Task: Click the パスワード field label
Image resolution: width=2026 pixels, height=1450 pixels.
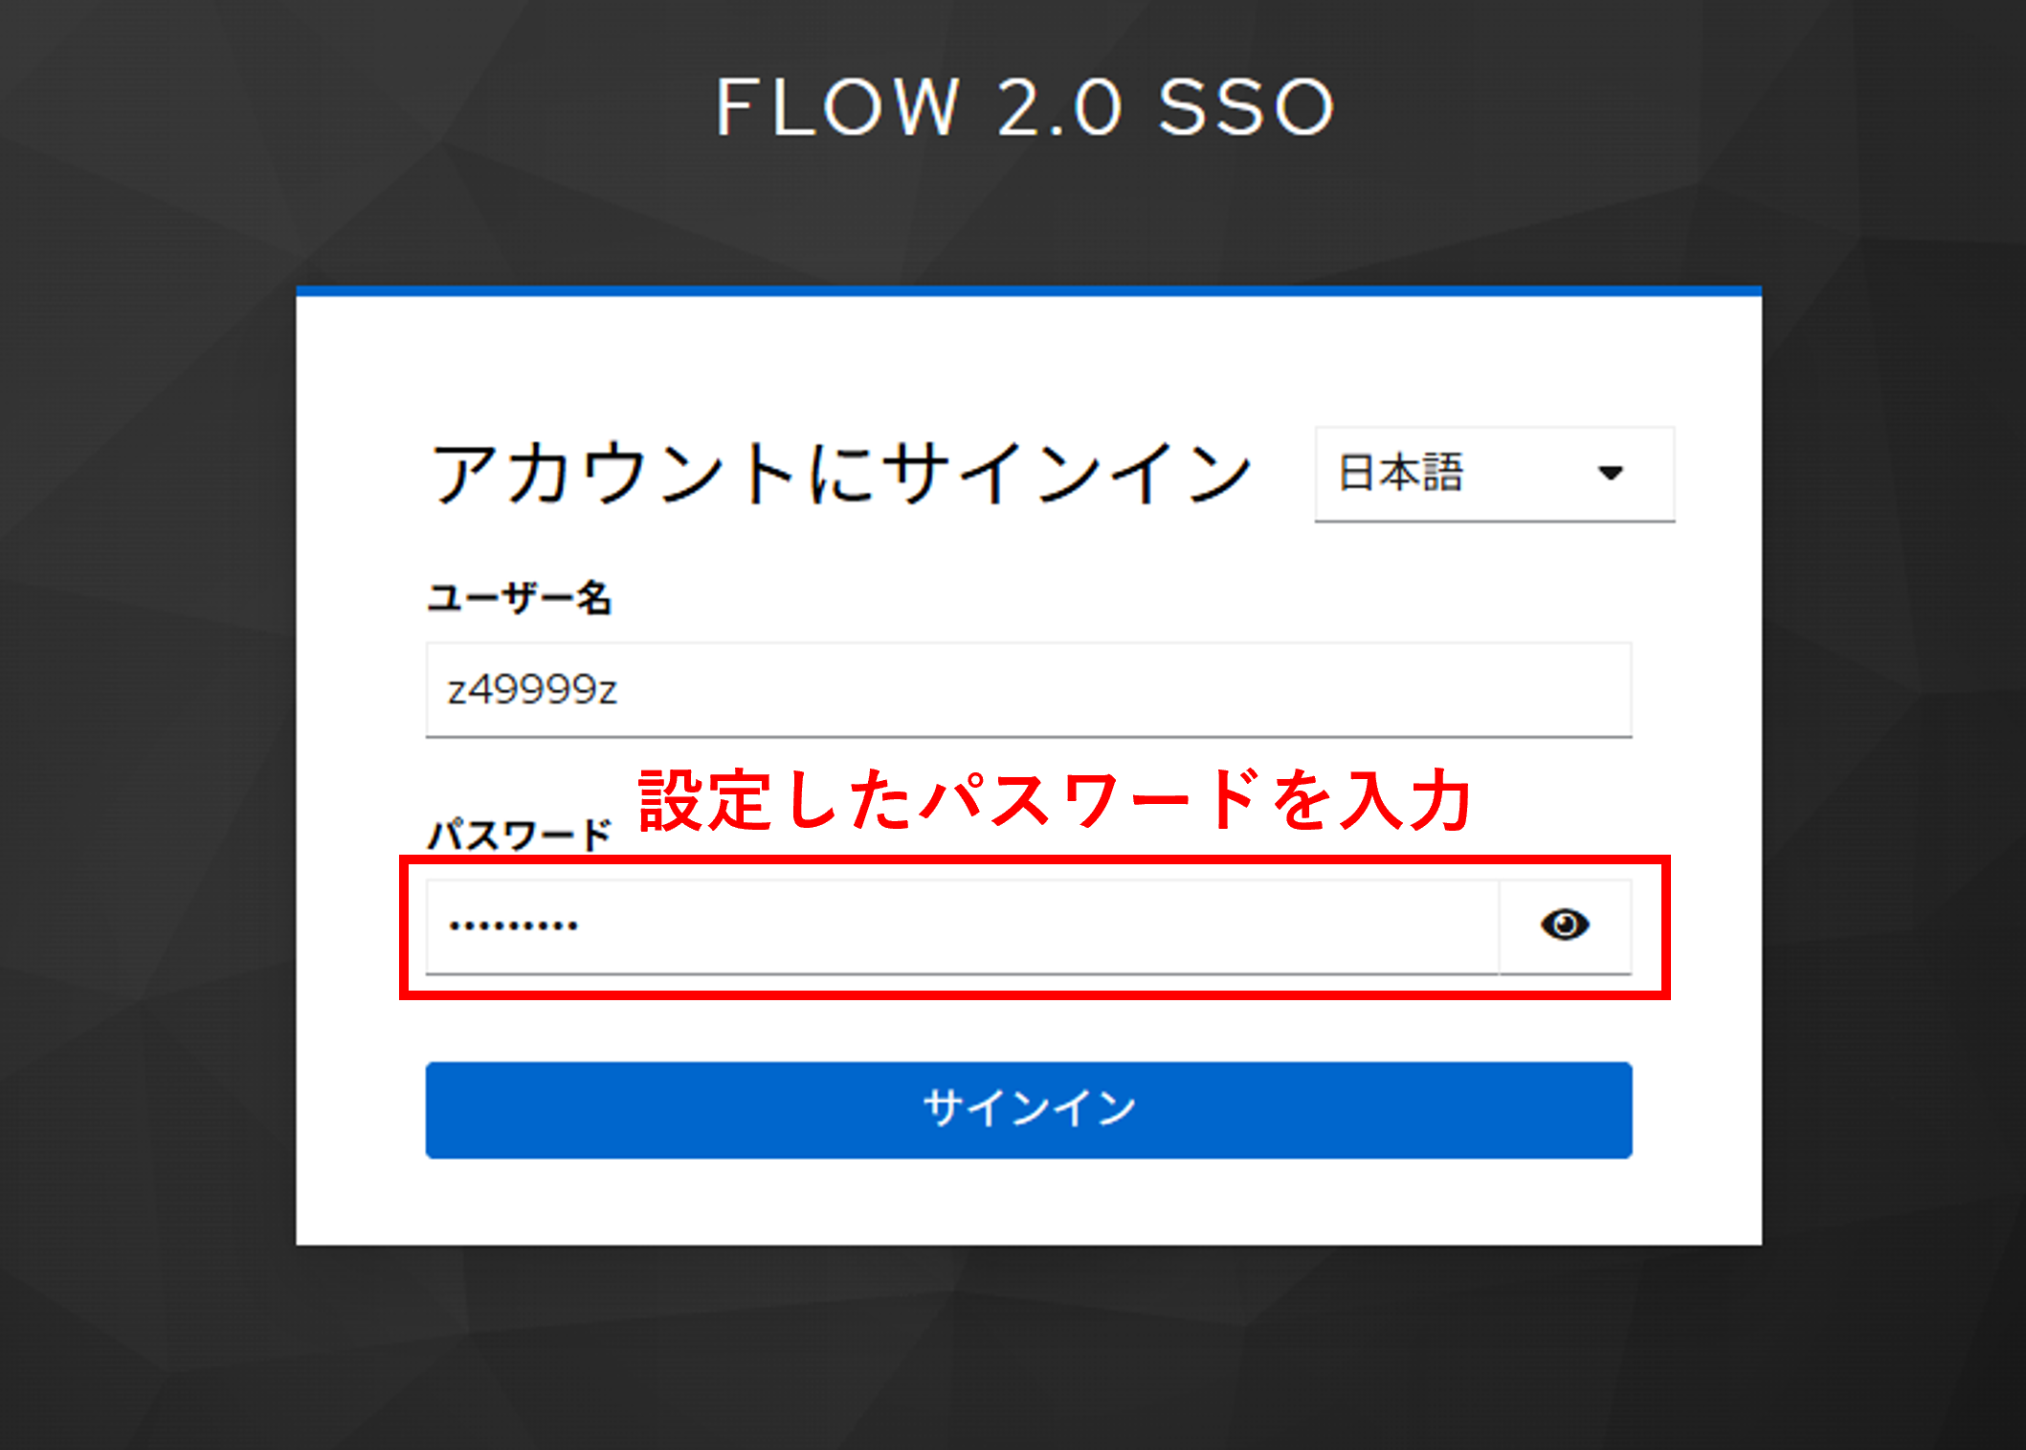Action: tap(519, 835)
